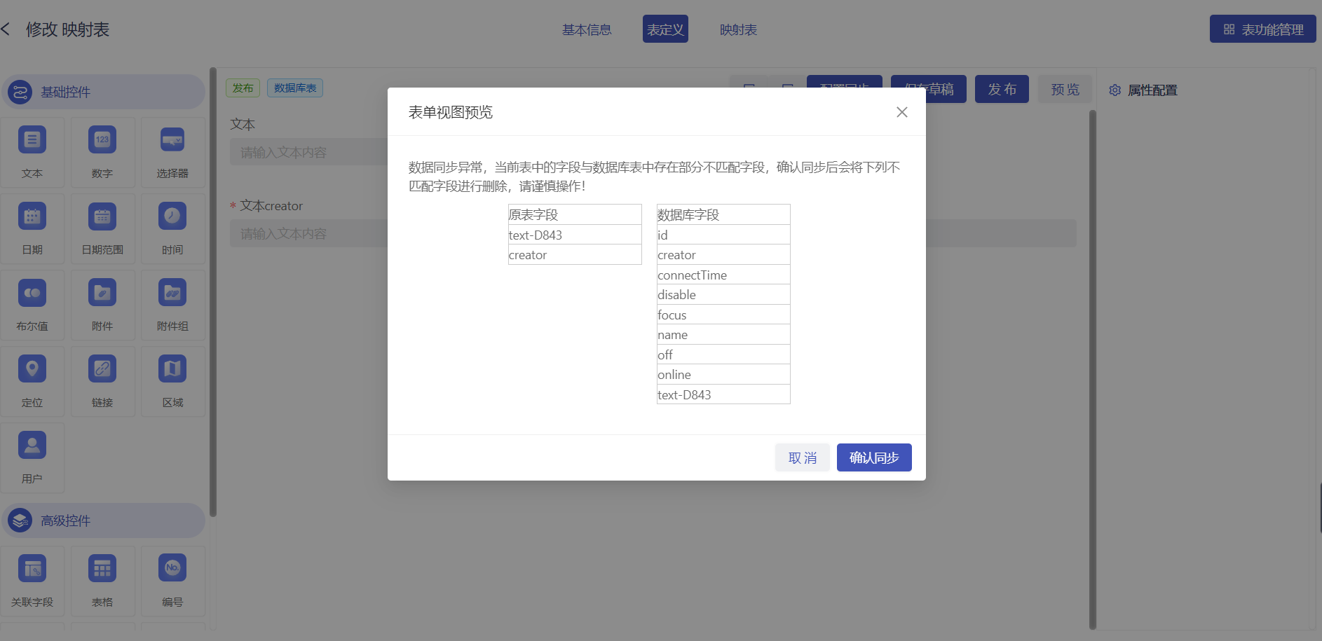The width and height of the screenshot is (1322, 641).
Task: Select the 布尔值 boolean control icon
Action: [x=32, y=293]
